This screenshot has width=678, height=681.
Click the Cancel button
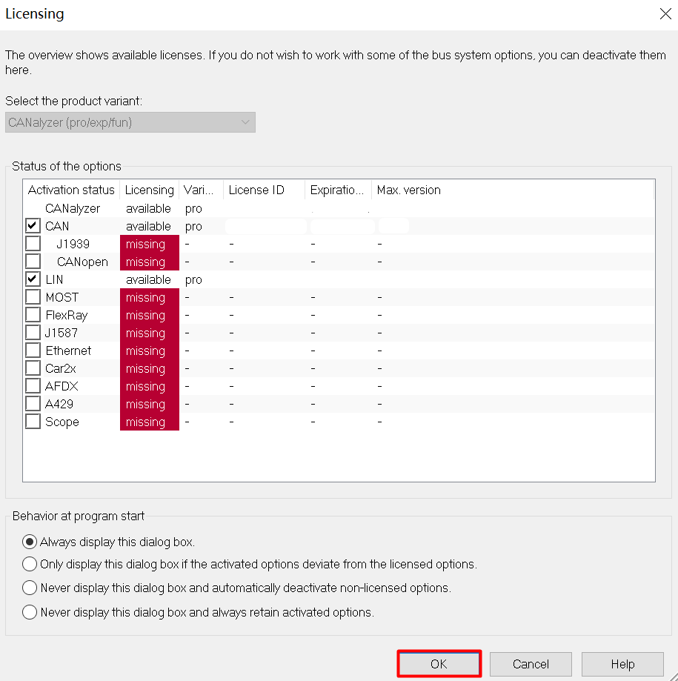point(531,664)
